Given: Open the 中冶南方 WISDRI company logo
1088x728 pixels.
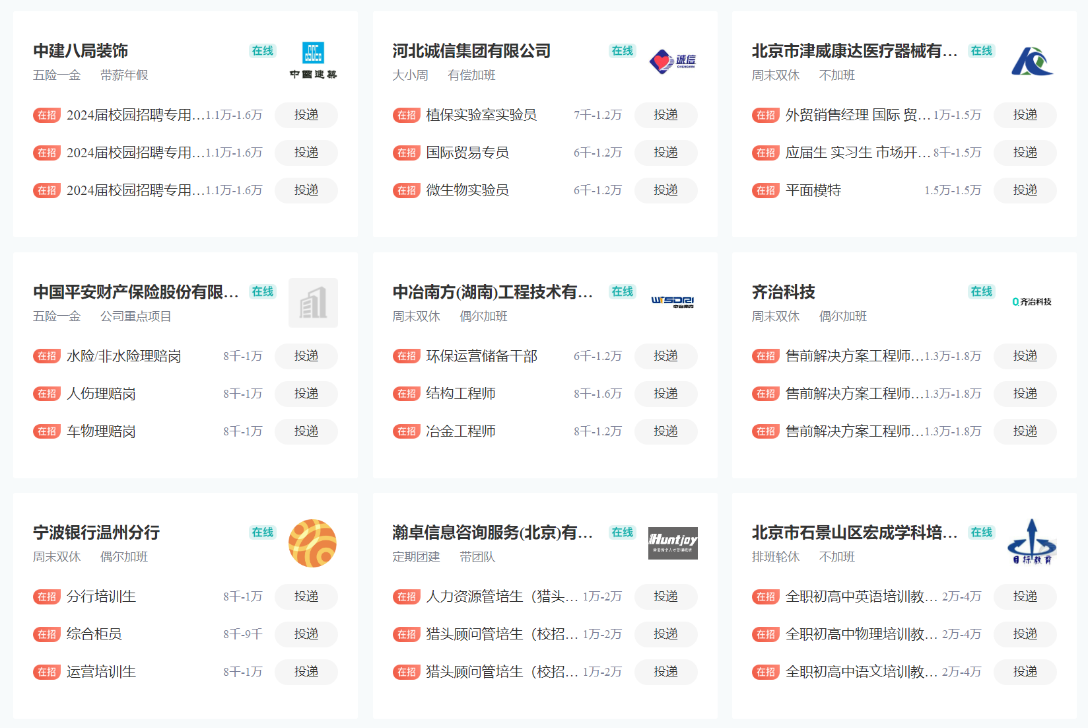Looking at the screenshot, I should 673,303.
